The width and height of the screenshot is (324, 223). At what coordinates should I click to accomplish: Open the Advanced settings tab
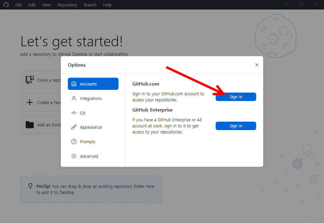93,156
